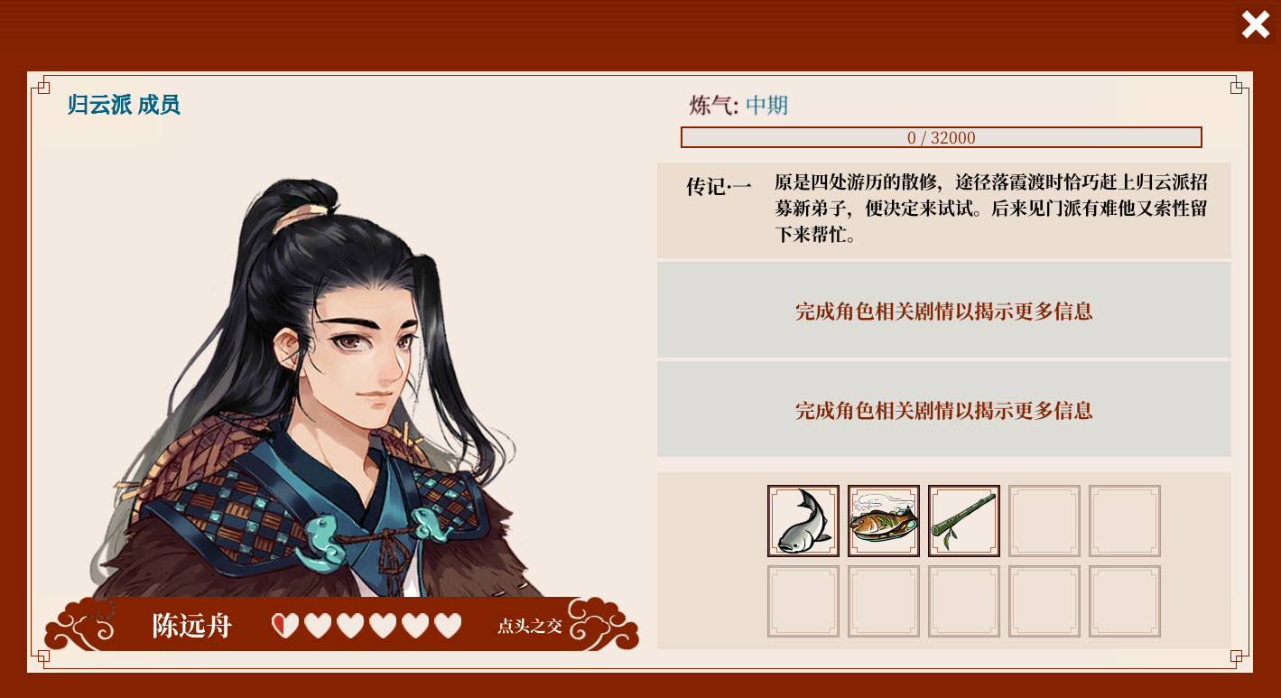This screenshot has height=698, width=1281.
Task: Select the raw fish gift item
Action: (803, 521)
